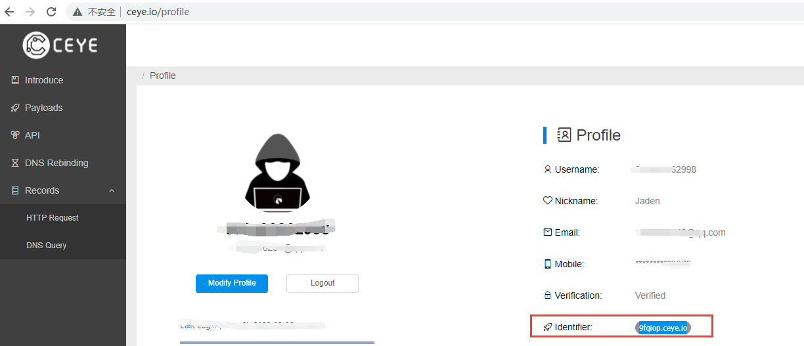Click the 9fqiop.ceye.io identifier badge
The image size is (804, 346).
point(663,328)
